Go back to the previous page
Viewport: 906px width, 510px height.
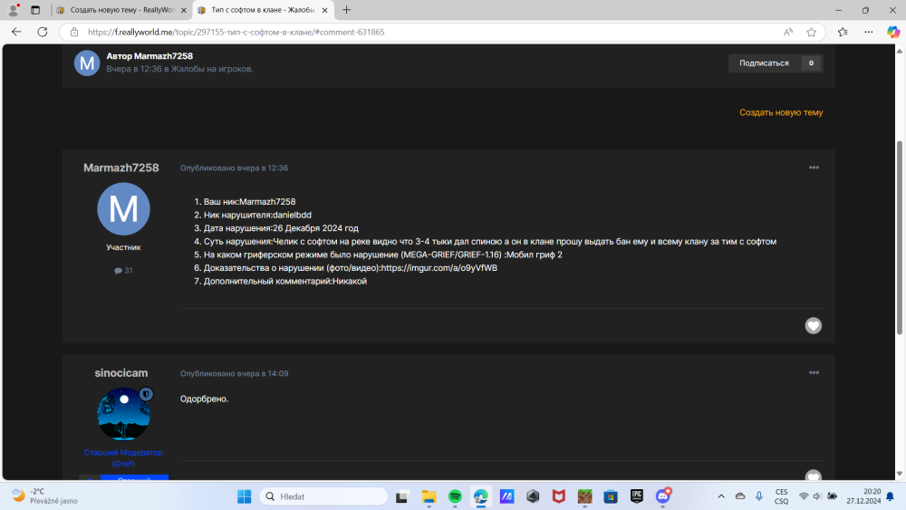click(x=16, y=33)
